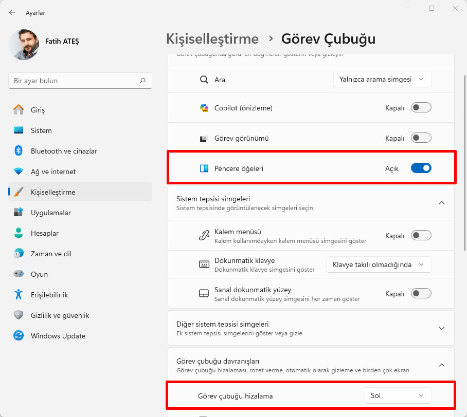Click the Bir ayar bulun search field
This screenshot has width=467, height=417.
click(x=80, y=81)
